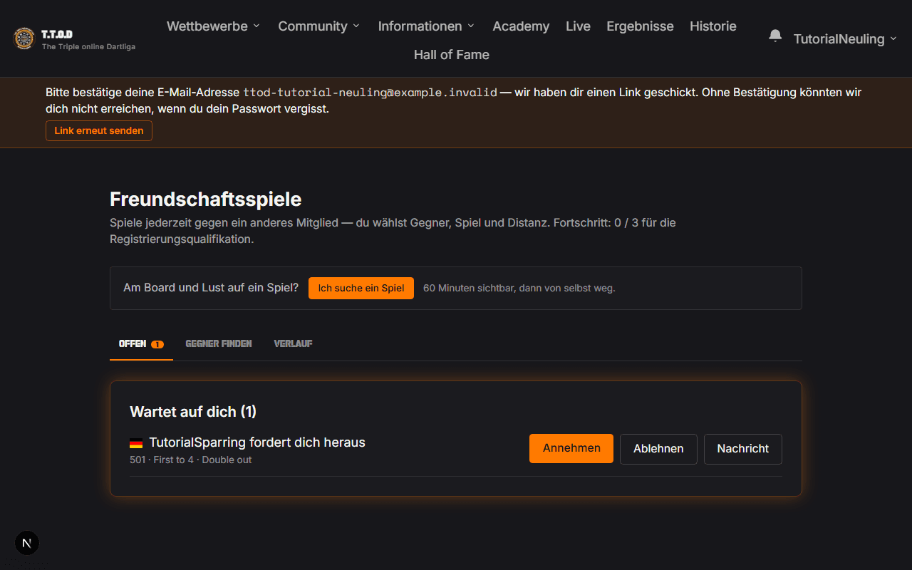The image size is (912, 570).
Task: Go to the Academy page
Action: (521, 26)
